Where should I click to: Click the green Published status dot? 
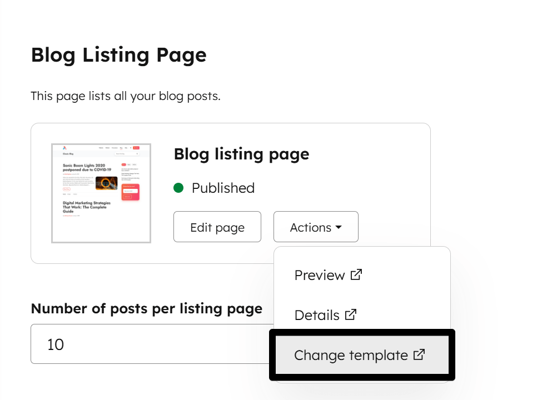point(178,188)
